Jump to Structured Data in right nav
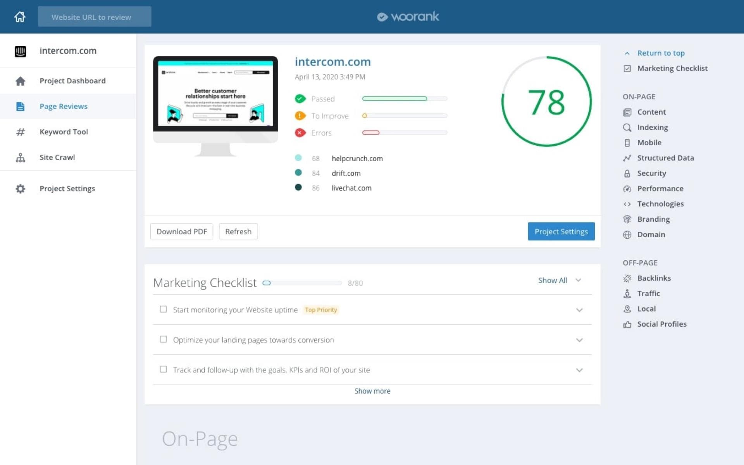Screen dimensions: 744x465 (665, 158)
